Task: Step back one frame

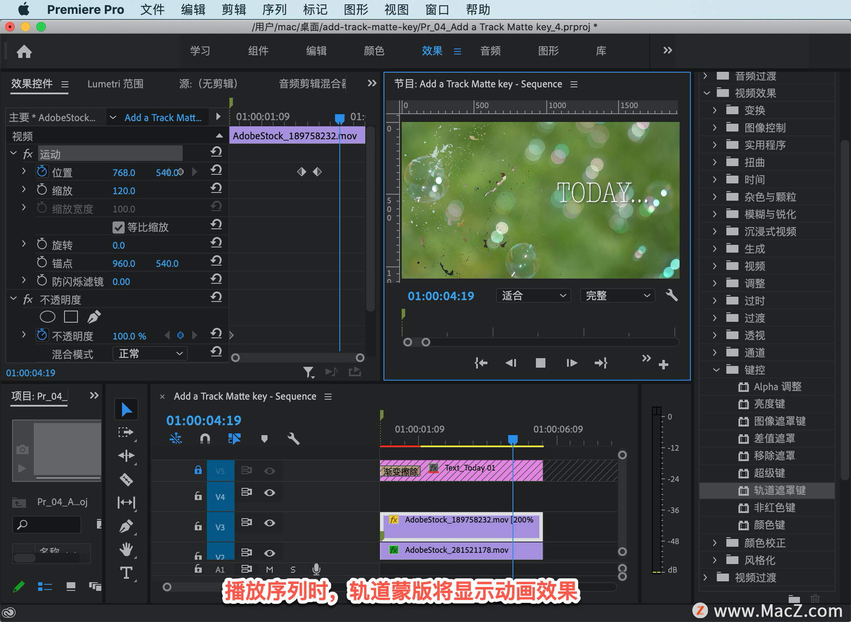Action: point(511,363)
